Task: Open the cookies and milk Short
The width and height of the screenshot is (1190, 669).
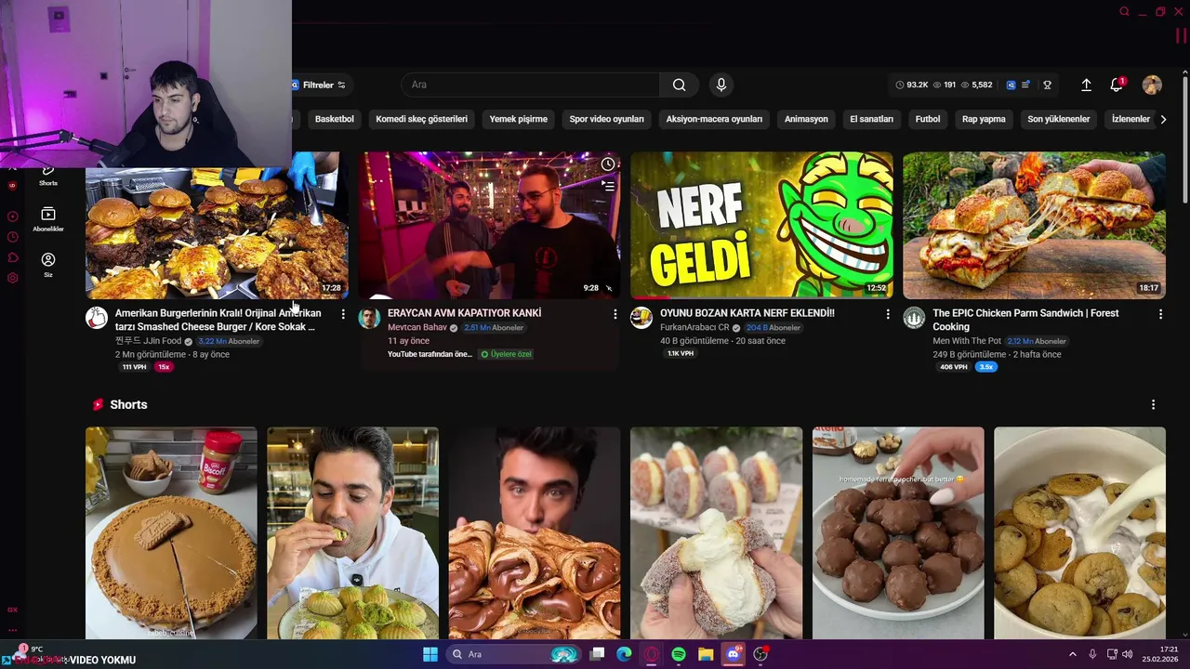Action: point(1079,532)
